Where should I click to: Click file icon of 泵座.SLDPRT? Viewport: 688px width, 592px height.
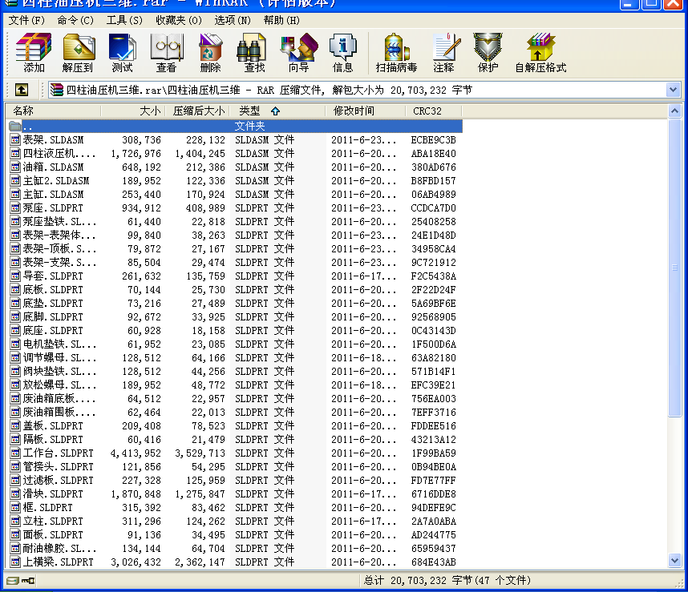point(15,207)
